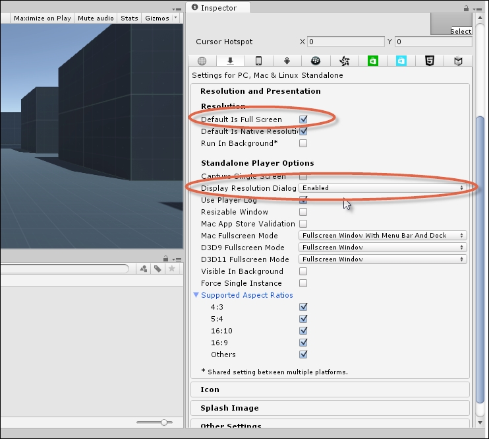Open the Mac Fullscreen Mode dropdown
The image size is (489, 439).
coord(383,236)
